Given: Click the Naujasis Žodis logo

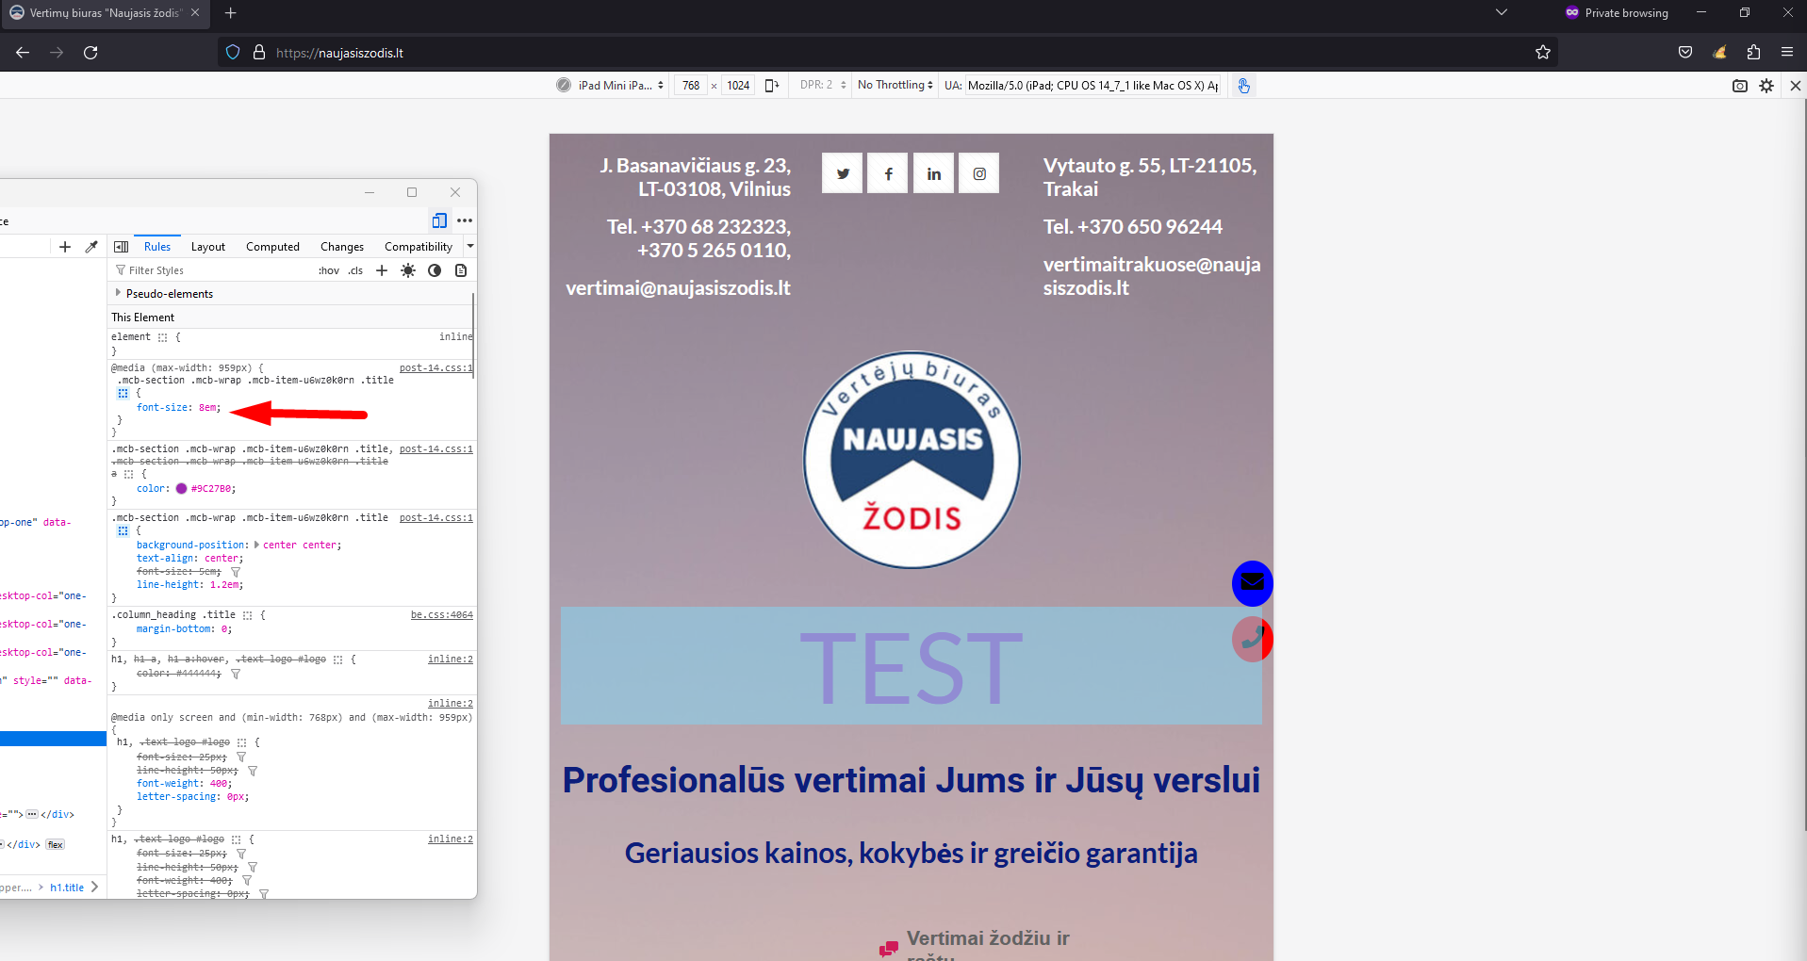Looking at the screenshot, I should 912,460.
